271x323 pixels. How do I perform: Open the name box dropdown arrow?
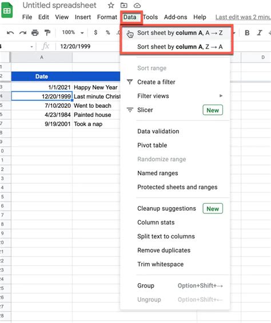pyautogui.click(x=31, y=47)
